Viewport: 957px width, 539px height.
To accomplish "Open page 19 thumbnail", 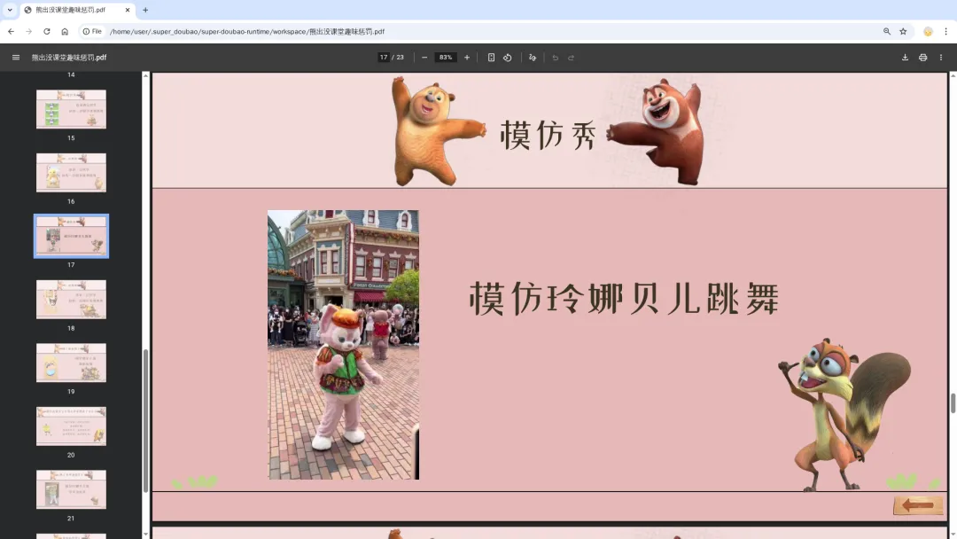I will (x=71, y=363).
